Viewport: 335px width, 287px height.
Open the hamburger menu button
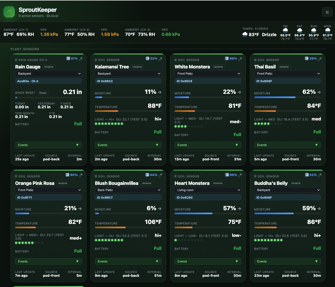point(327,12)
